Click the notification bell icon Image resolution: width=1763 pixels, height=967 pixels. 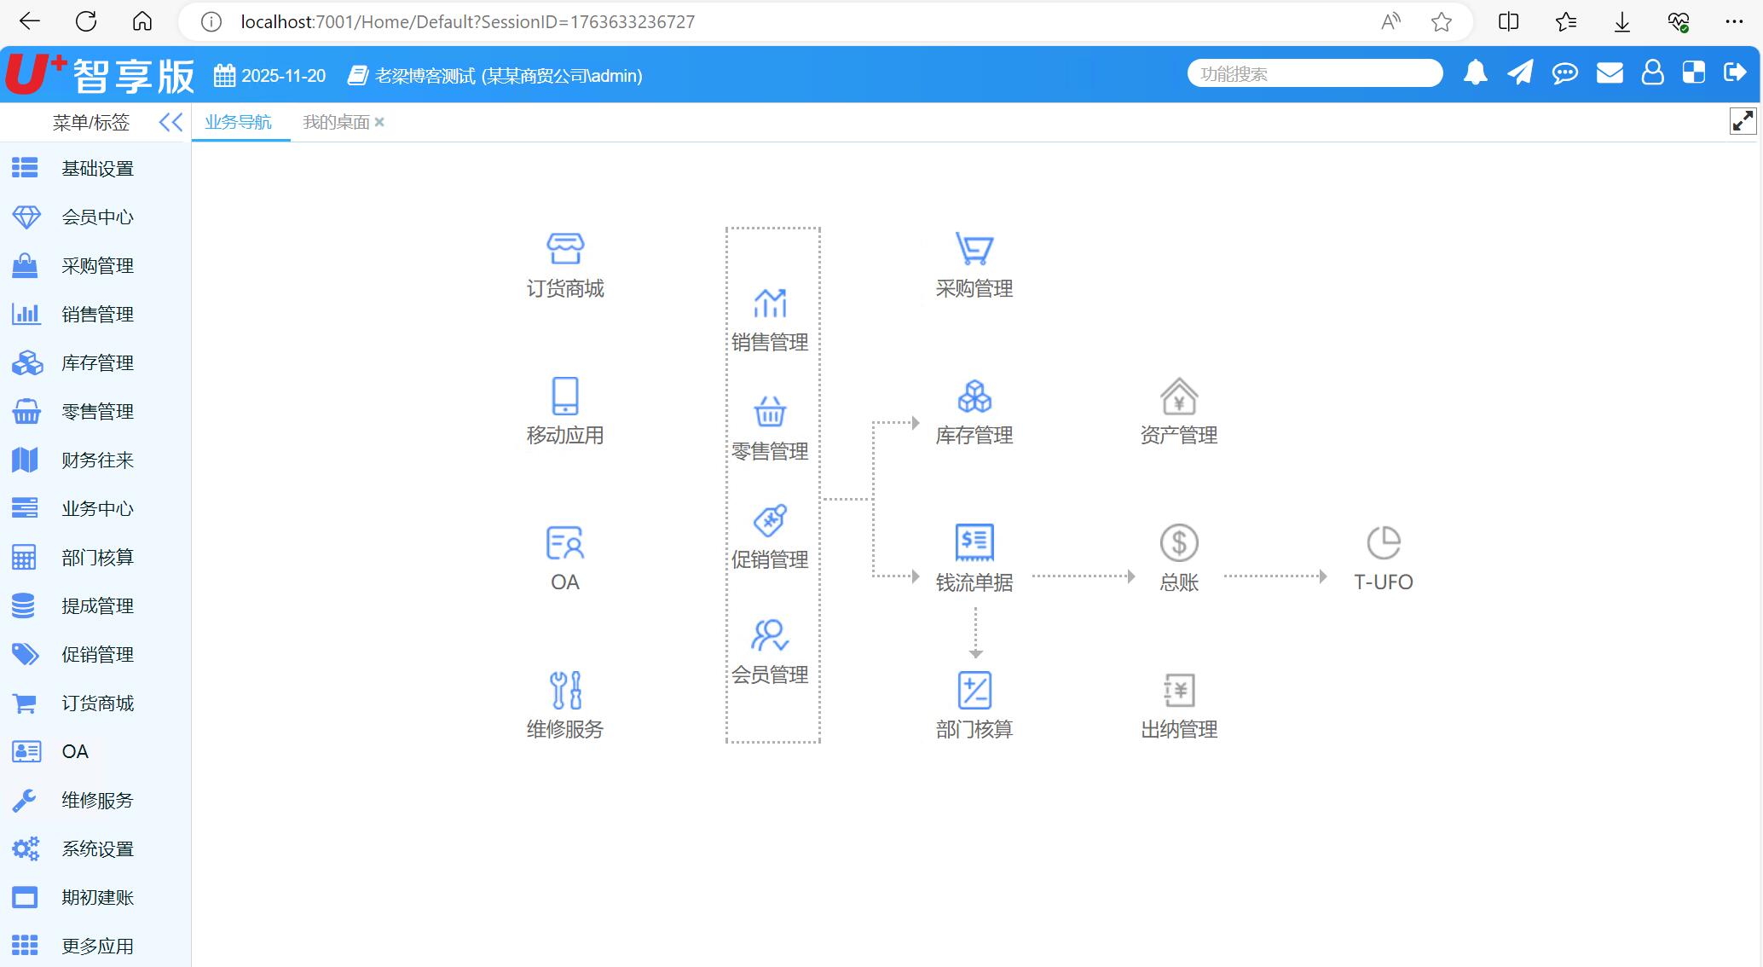click(1475, 73)
